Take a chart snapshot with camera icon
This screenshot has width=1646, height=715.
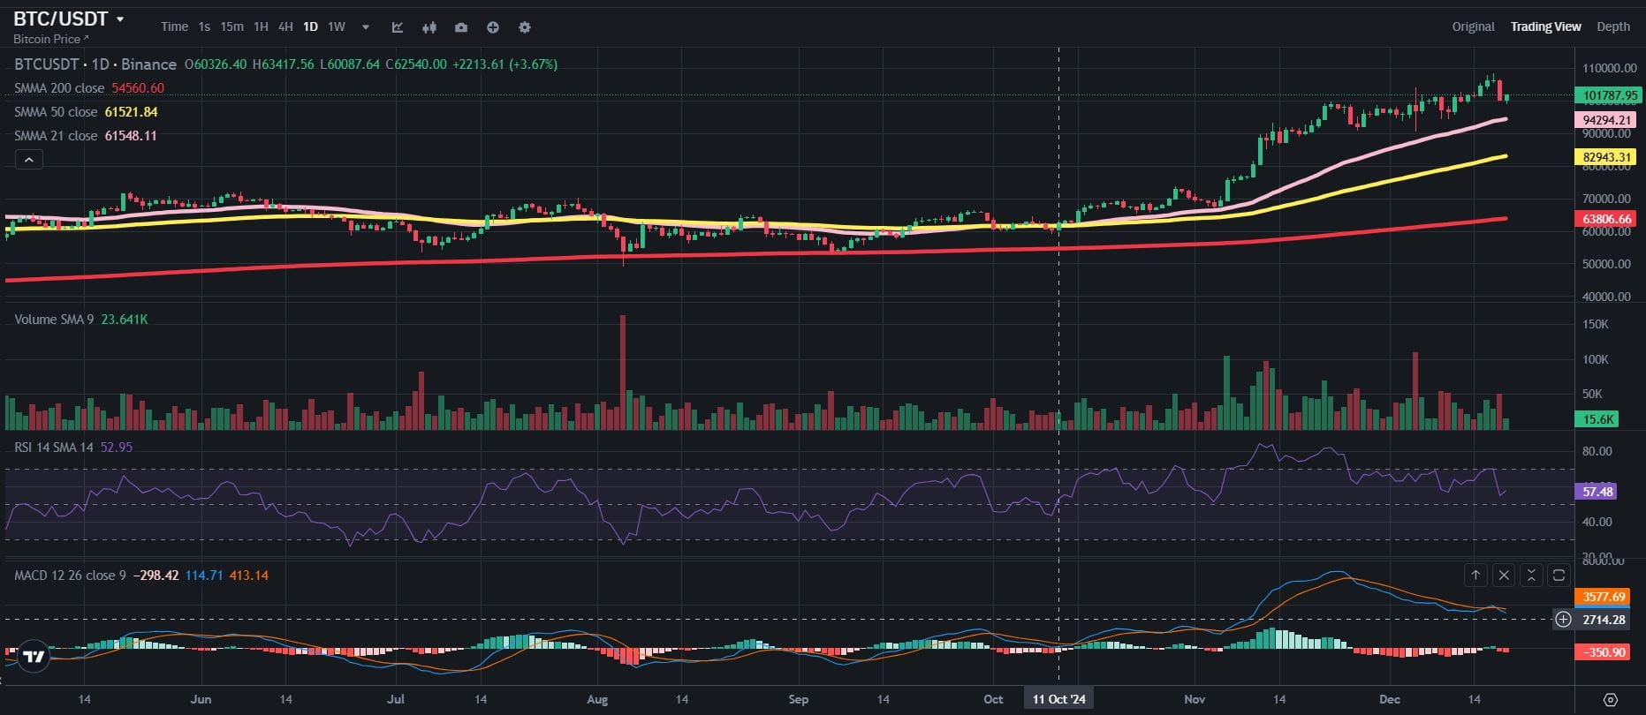[461, 27]
